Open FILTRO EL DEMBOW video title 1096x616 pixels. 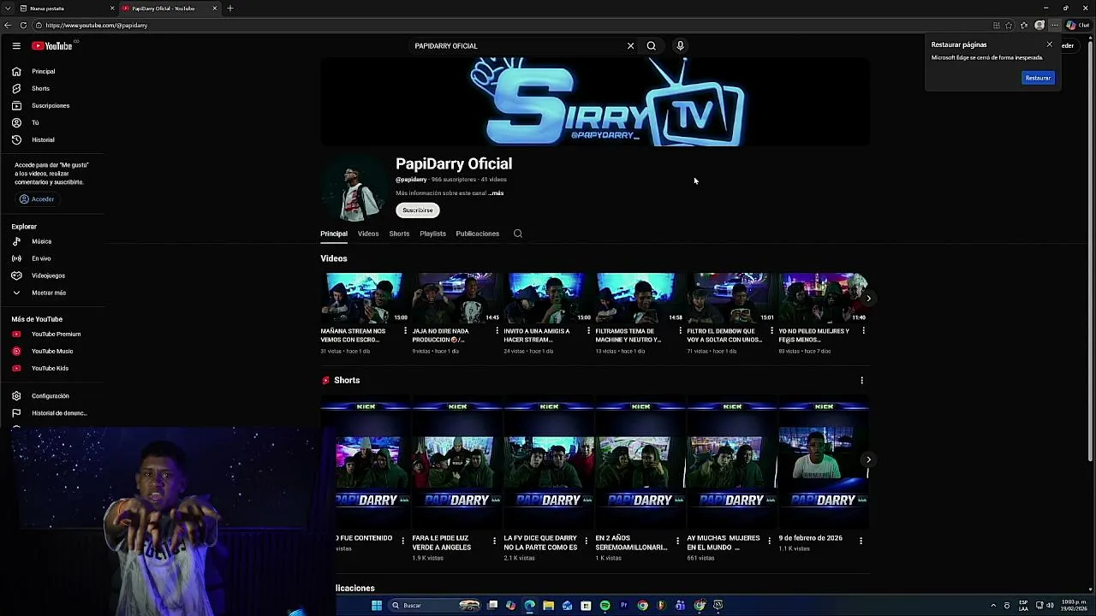point(724,335)
